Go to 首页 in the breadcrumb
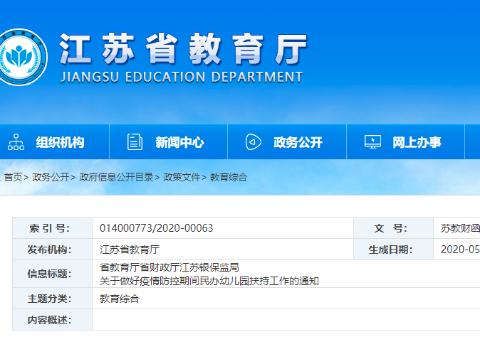 point(13,177)
